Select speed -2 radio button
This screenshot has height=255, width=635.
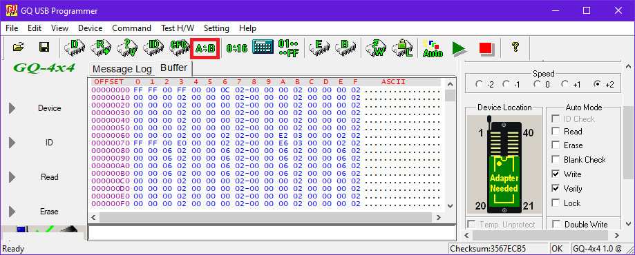480,85
